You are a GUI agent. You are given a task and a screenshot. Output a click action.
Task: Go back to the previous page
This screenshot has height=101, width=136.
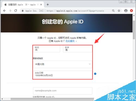[x=4, y=11]
